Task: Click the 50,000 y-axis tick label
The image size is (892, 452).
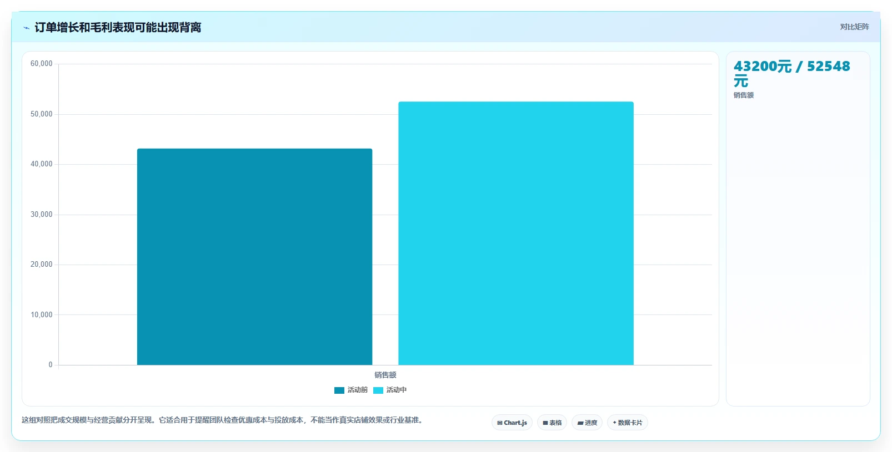Action: click(x=42, y=114)
